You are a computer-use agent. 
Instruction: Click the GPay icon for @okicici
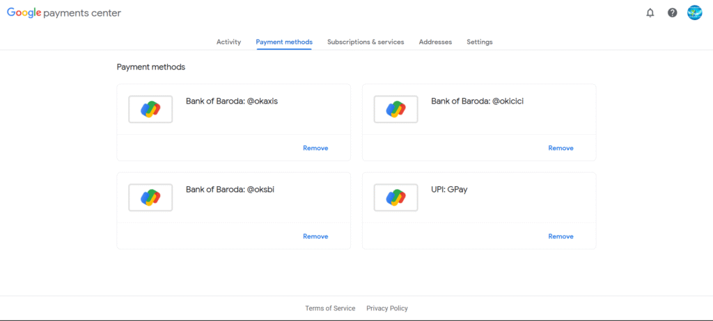coord(395,110)
